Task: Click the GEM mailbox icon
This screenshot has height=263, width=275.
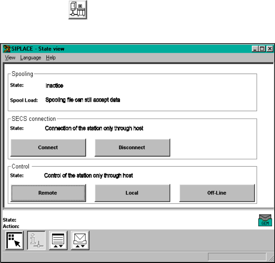Action: coord(265,220)
